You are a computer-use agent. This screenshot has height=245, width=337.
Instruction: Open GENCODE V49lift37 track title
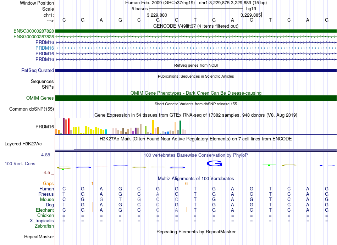[196, 26]
